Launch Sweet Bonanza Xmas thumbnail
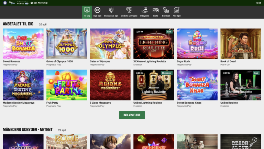This screenshot has height=149, width=264. (x=197, y=85)
